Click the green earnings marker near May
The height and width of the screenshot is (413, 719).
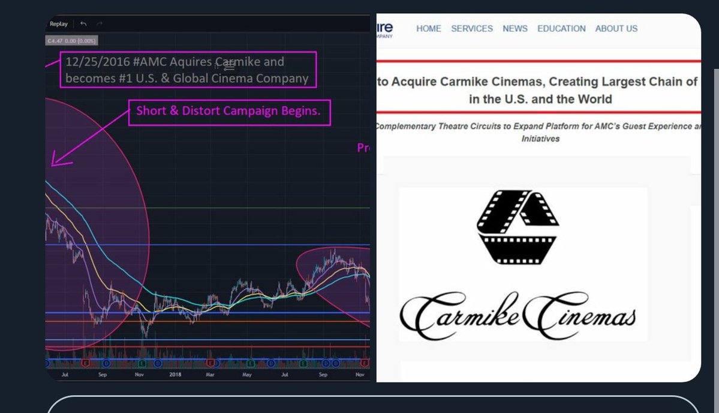tap(250, 363)
